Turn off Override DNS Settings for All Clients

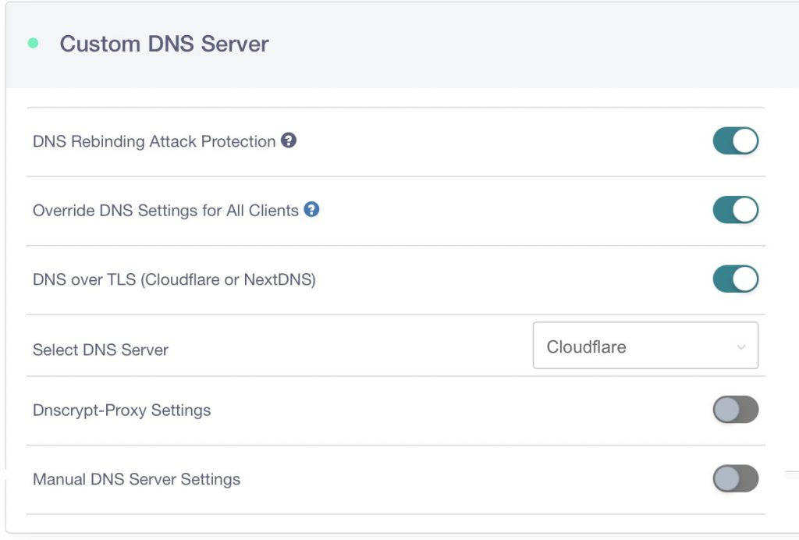click(735, 210)
